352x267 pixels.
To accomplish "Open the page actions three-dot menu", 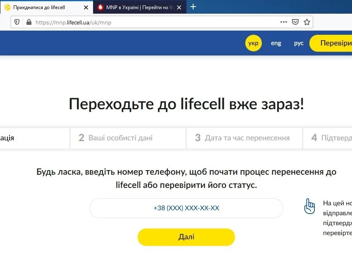I will 283,22.
